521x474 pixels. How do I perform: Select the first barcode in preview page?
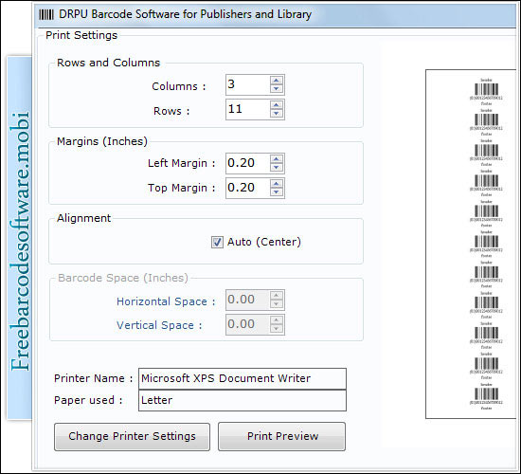[486, 91]
